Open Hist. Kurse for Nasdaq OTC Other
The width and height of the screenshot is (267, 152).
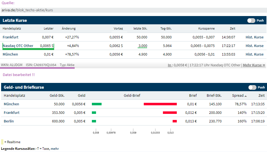click(255, 46)
